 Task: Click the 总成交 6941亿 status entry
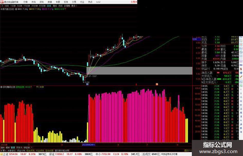(x=151, y=154)
